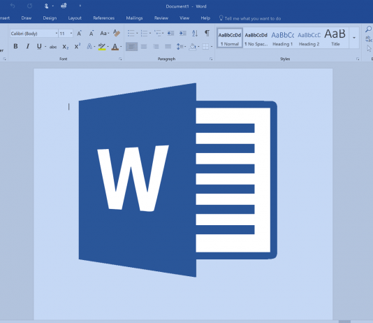This screenshot has height=323, width=373.
Task: Expand the font size dropdown arrow
Action: [71, 34]
